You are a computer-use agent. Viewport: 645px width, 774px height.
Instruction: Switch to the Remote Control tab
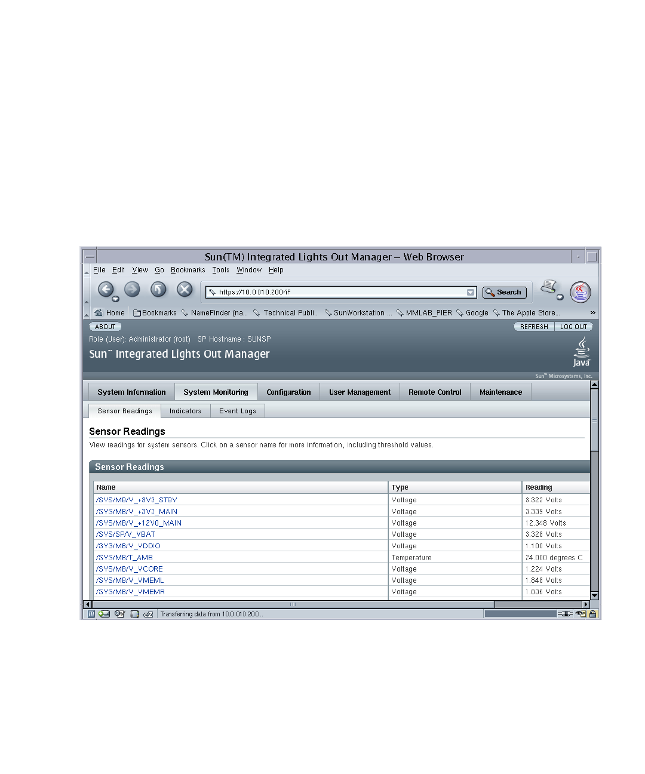435,392
